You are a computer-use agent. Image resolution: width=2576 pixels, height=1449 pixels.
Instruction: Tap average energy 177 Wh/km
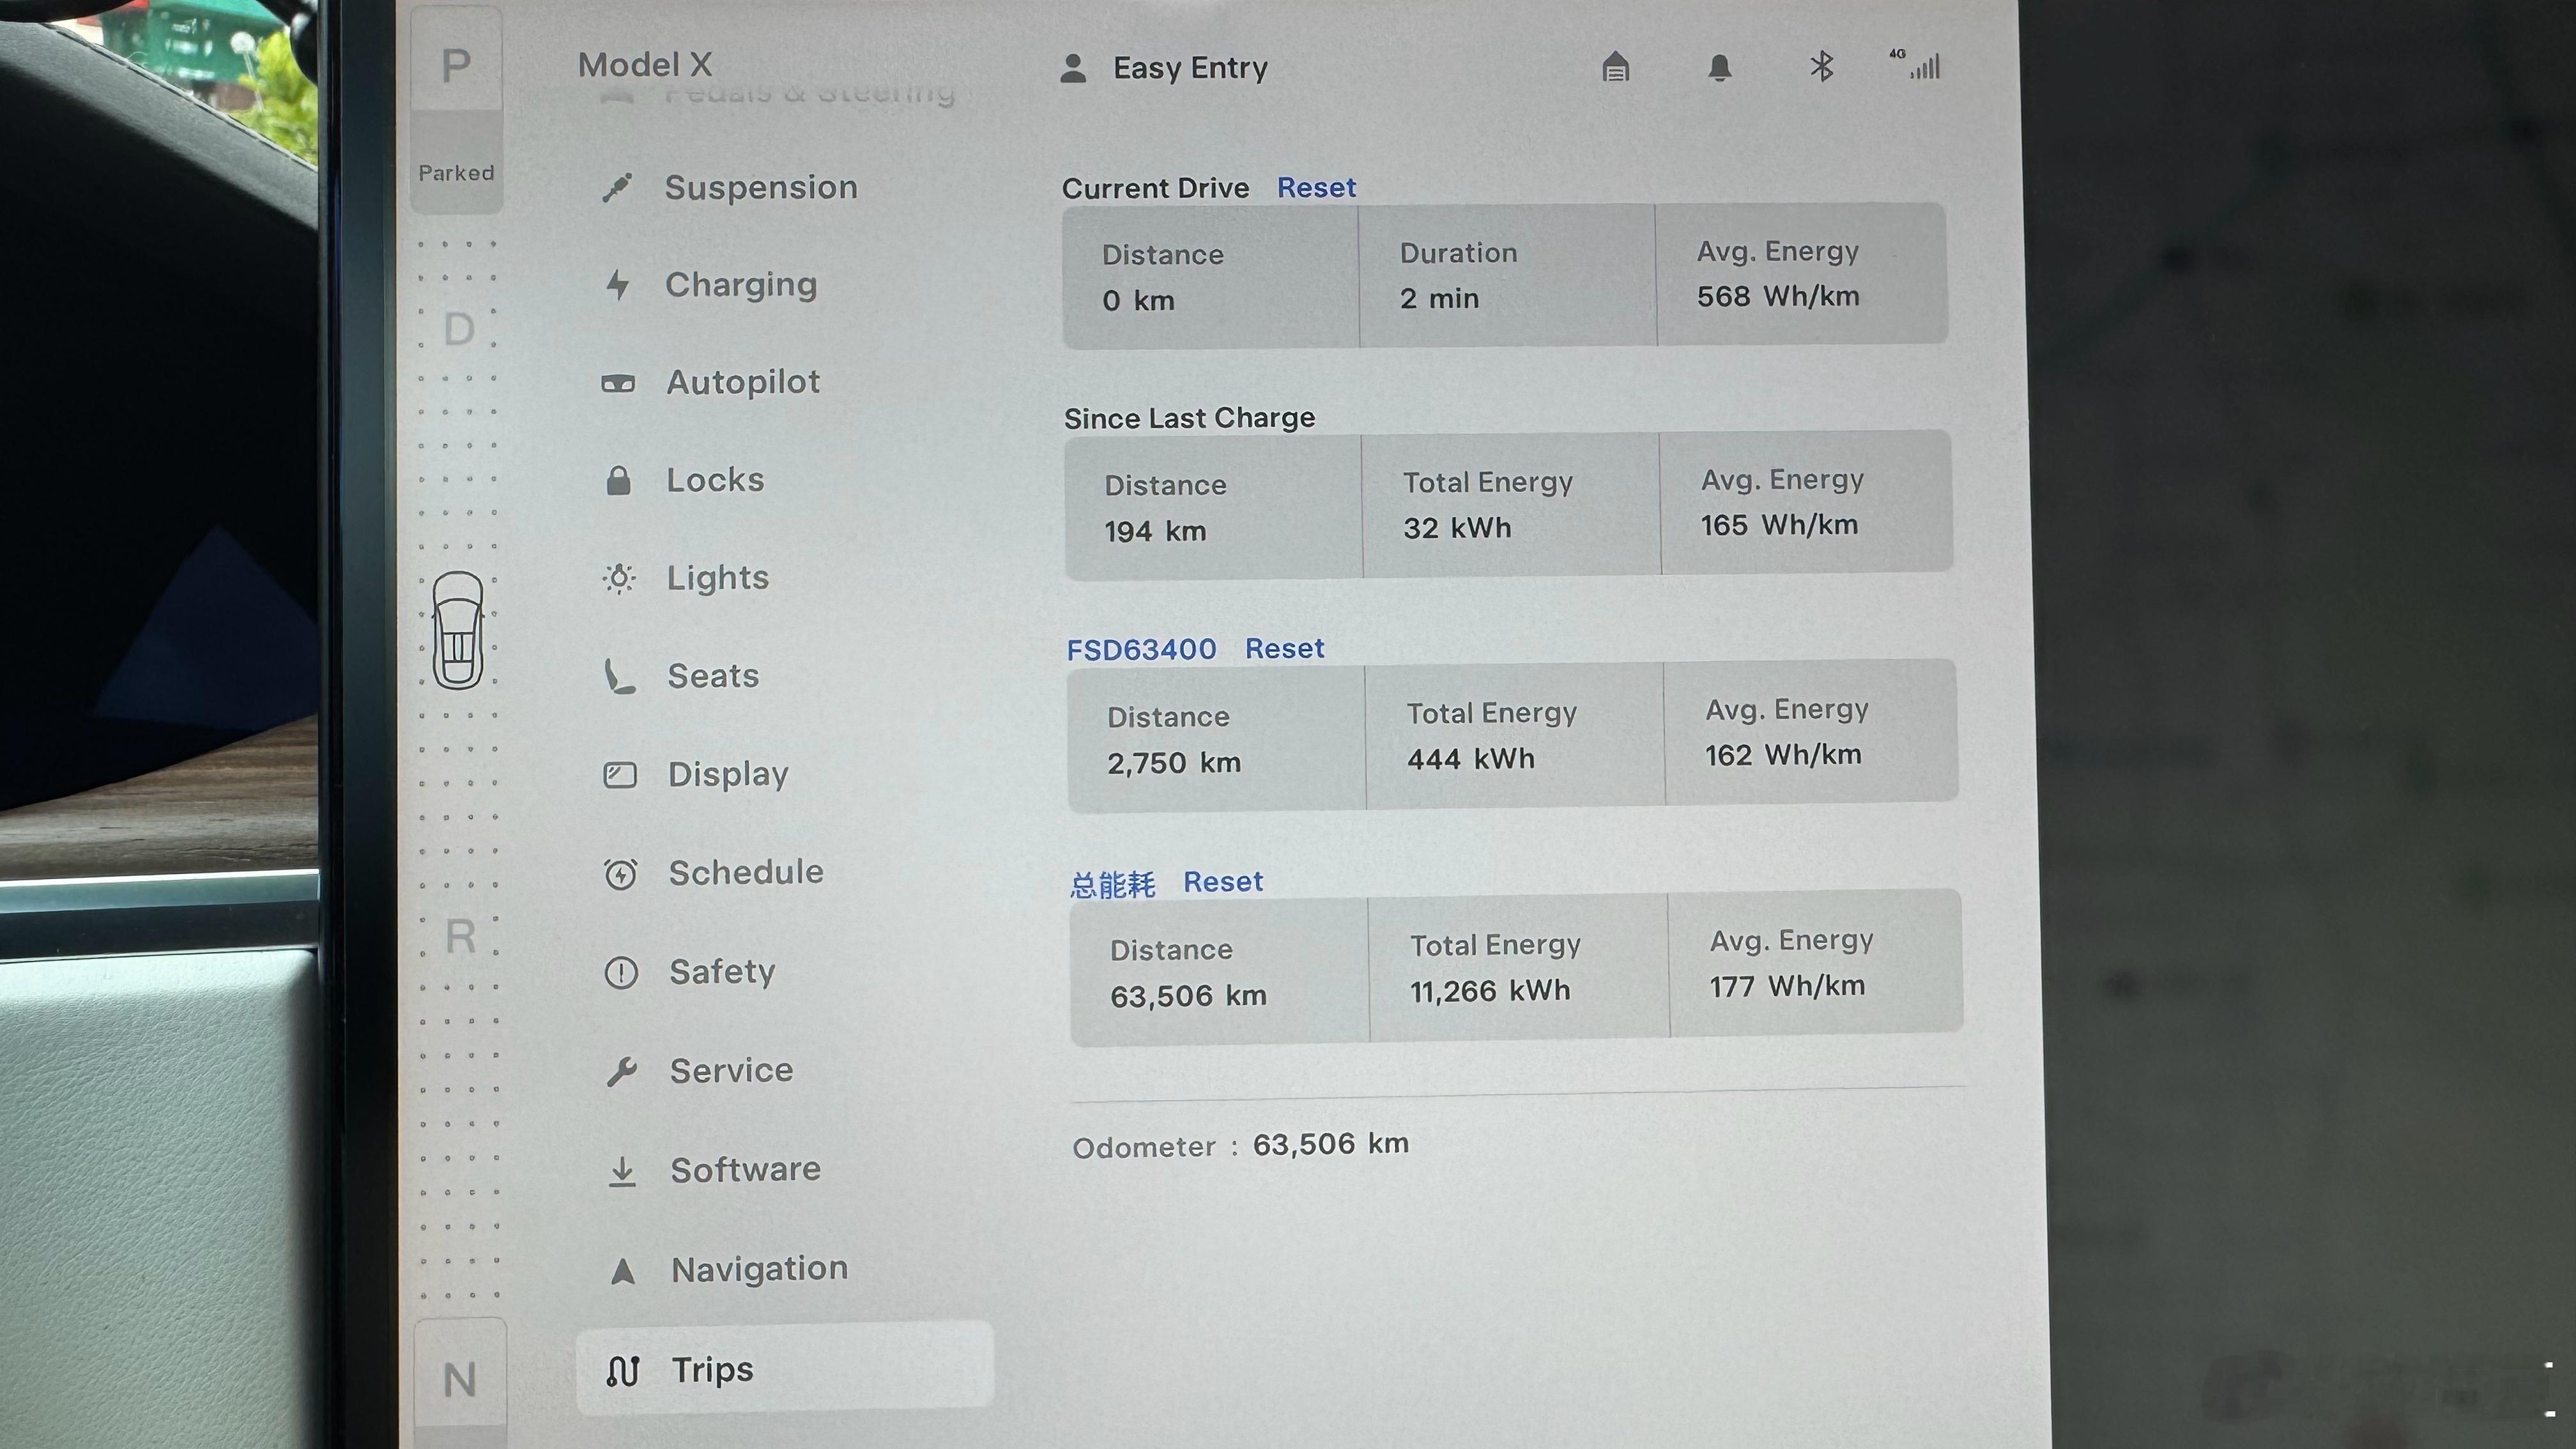click(x=1787, y=987)
